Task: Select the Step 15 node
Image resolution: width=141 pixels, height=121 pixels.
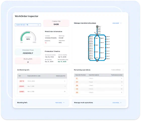Action: (100, 58)
